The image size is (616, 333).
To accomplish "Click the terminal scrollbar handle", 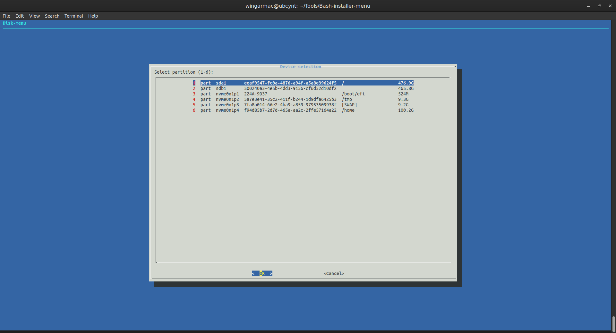I will click(613, 324).
